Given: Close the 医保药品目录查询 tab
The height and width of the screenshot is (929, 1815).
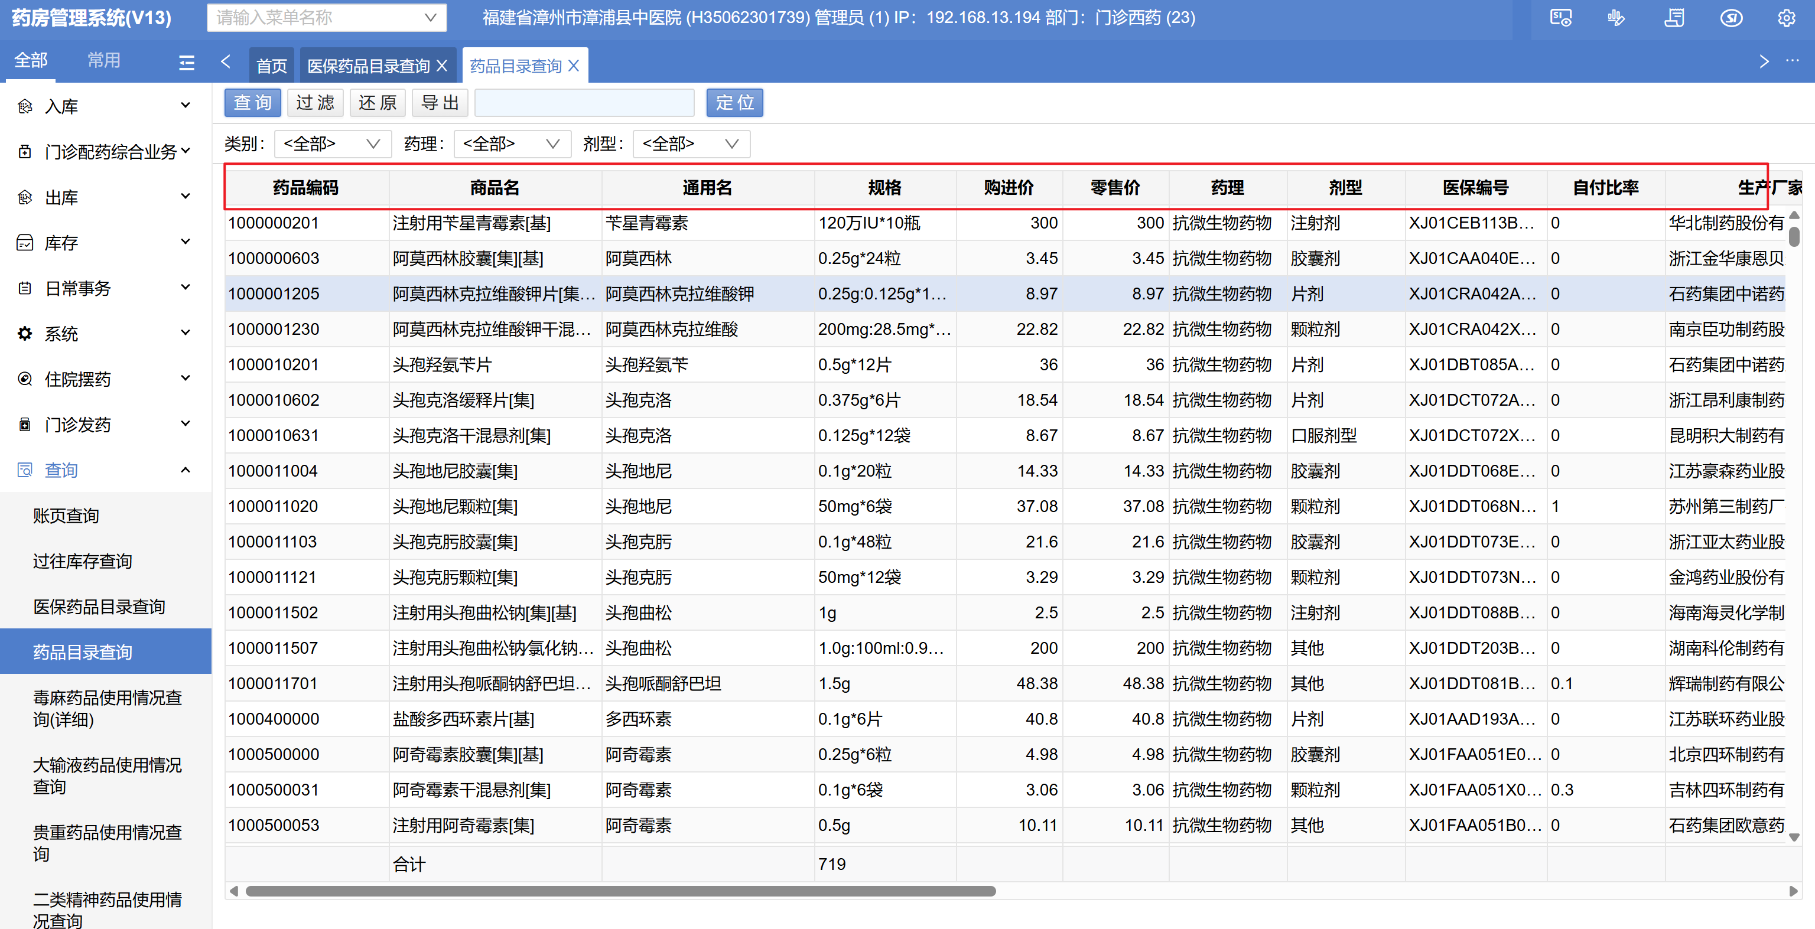Looking at the screenshot, I should [443, 66].
